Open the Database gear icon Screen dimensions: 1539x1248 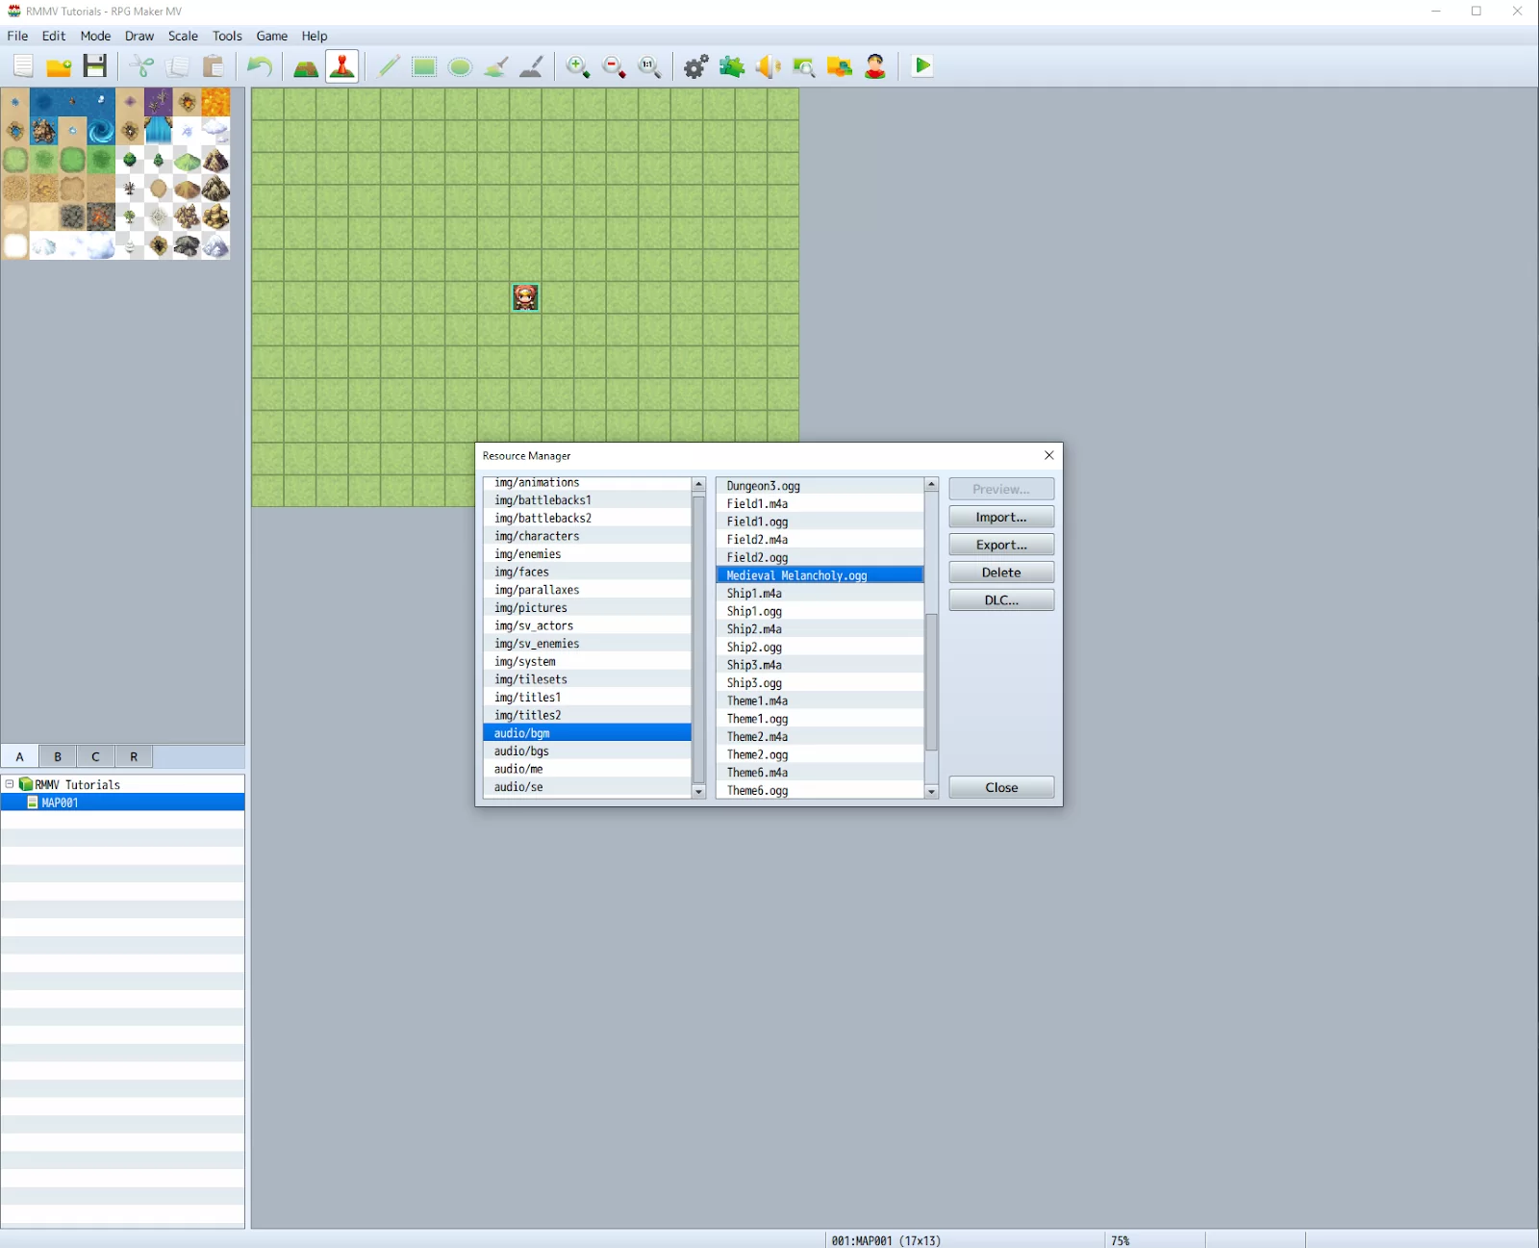tap(696, 66)
